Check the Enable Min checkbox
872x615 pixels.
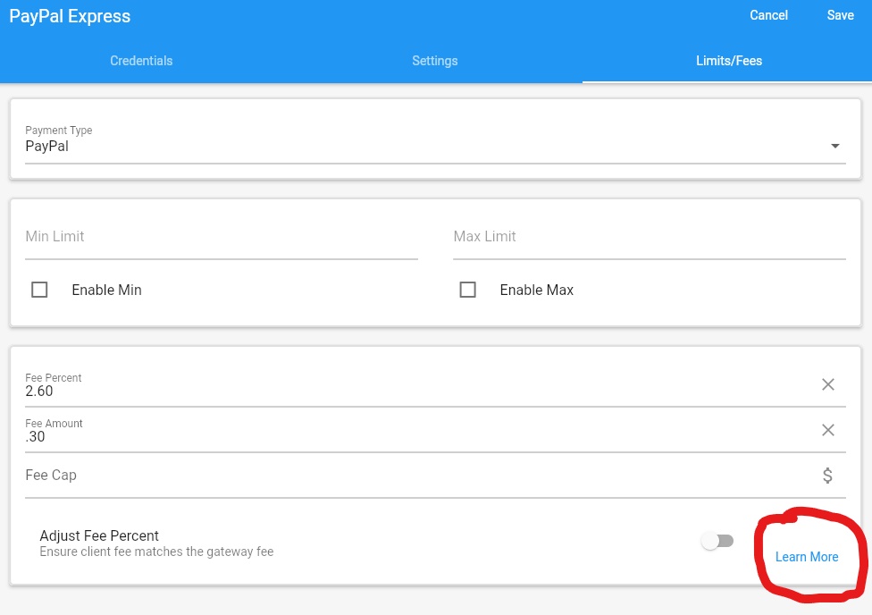(x=39, y=290)
